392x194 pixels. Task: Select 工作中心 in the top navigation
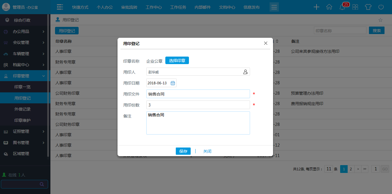pyautogui.click(x=154, y=7)
